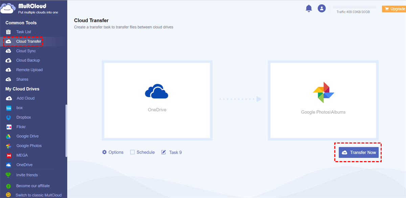The image size is (406, 198).
Task: Click the Upgrade button
Action: [394, 9]
